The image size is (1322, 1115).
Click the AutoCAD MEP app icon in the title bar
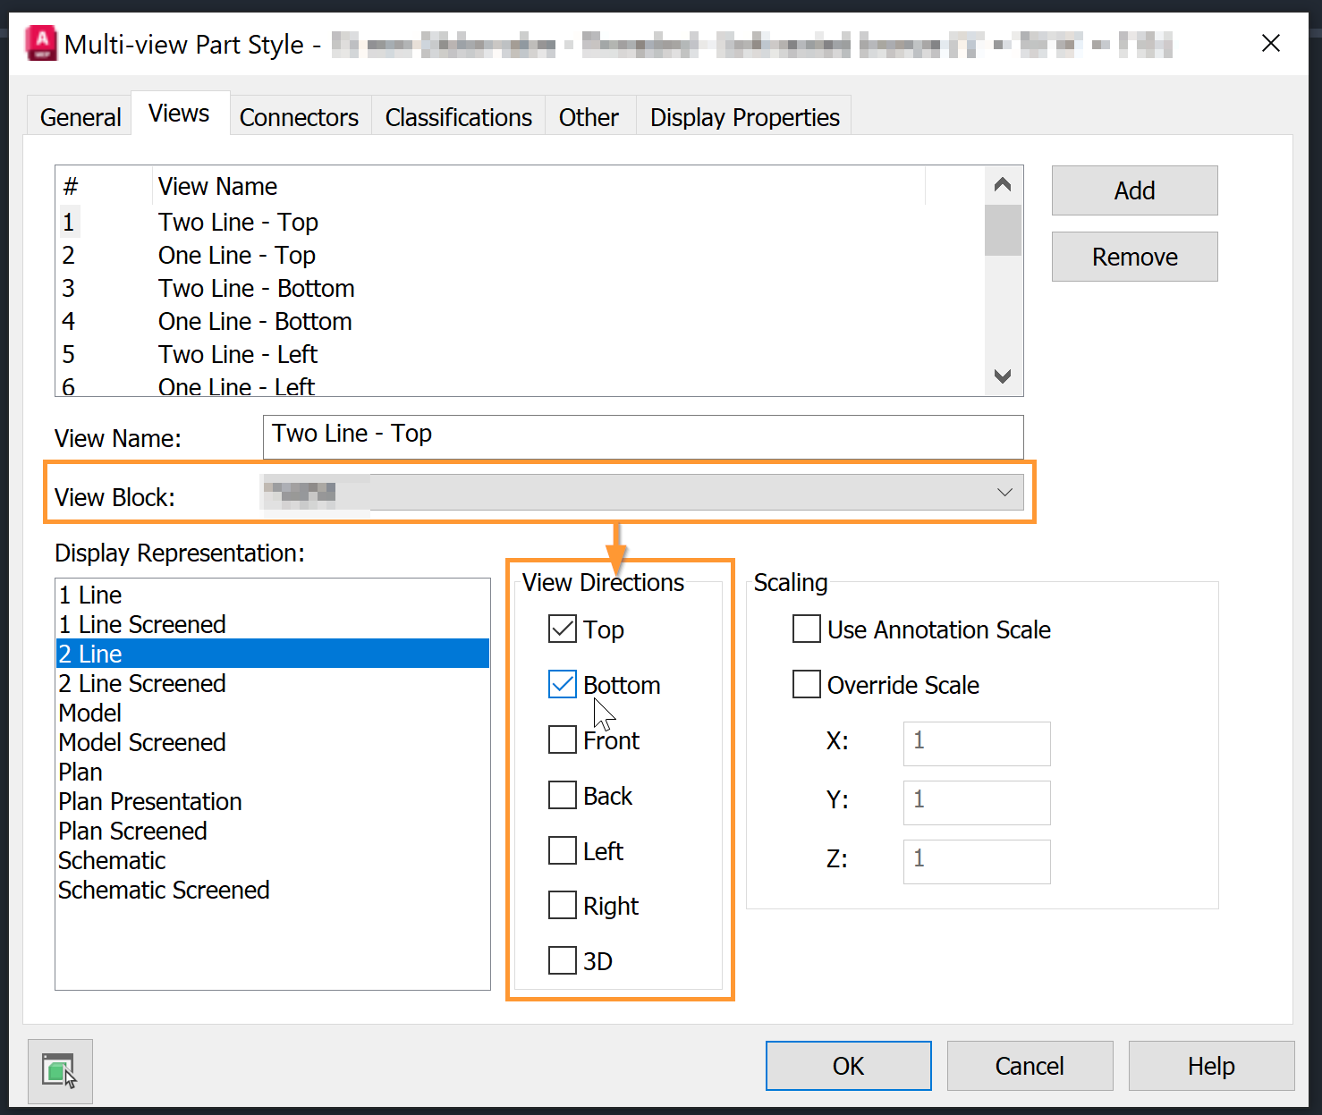pos(41,43)
